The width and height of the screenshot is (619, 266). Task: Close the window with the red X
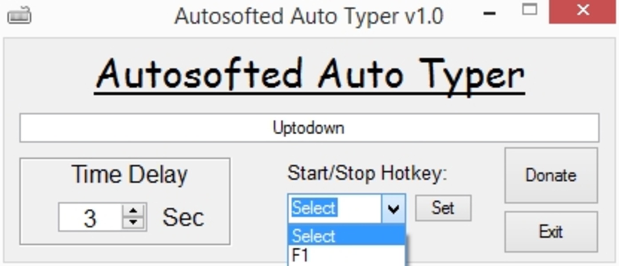(583, 10)
